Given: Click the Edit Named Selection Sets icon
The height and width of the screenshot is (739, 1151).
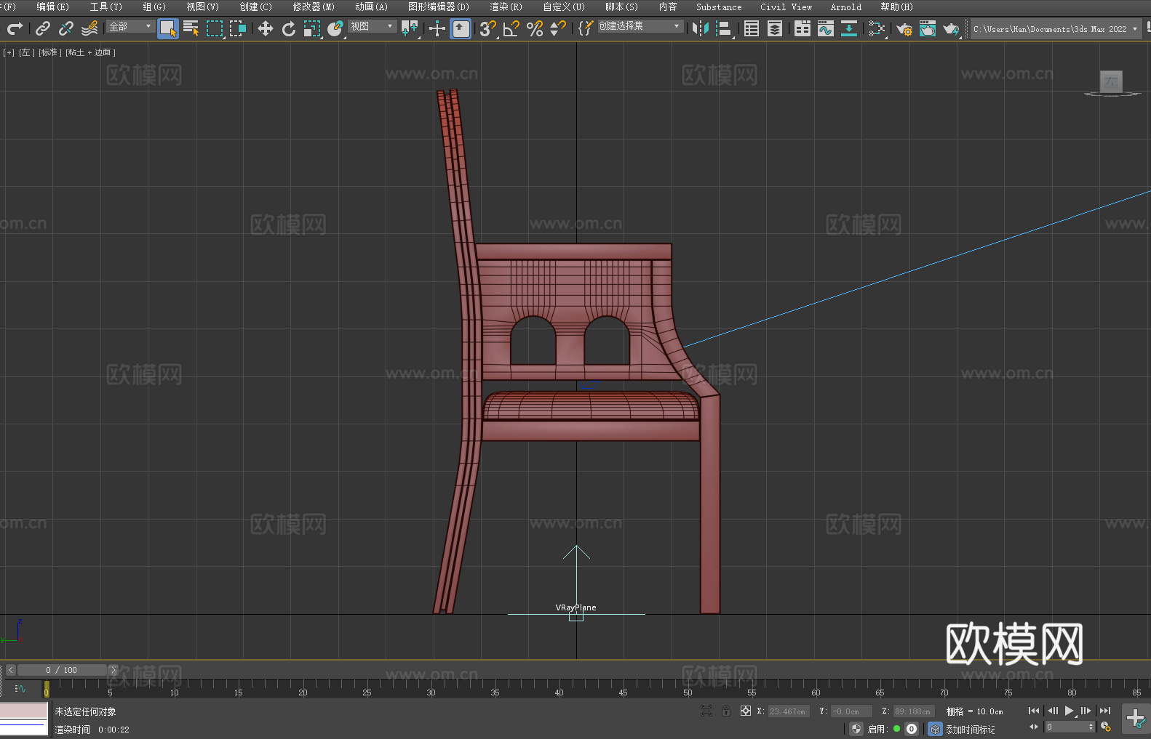Looking at the screenshot, I should click(585, 28).
